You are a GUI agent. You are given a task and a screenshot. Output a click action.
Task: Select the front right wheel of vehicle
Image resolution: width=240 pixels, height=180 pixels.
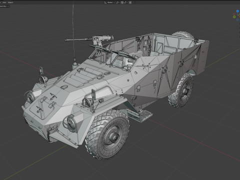pyautogui.click(x=107, y=134)
